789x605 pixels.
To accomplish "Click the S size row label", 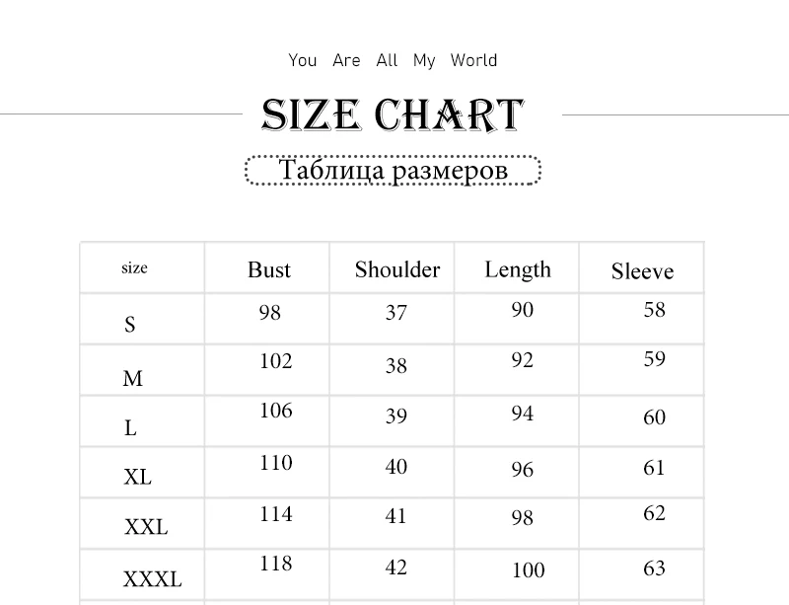I will coord(130,324).
